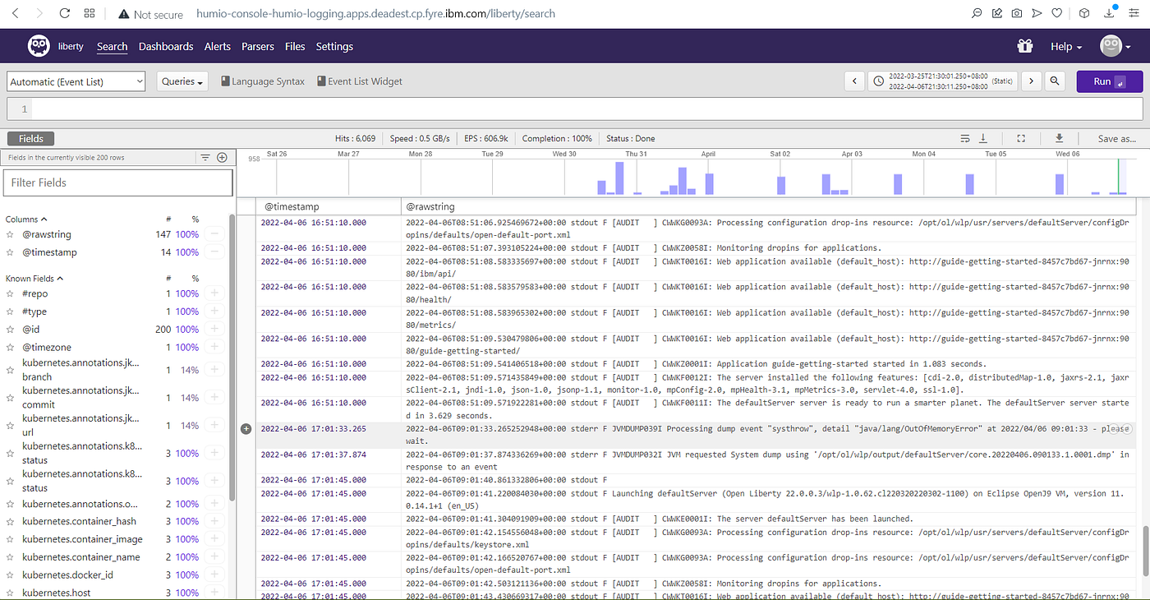
Task: Star the kubernetes.host field
Action: coord(11,593)
